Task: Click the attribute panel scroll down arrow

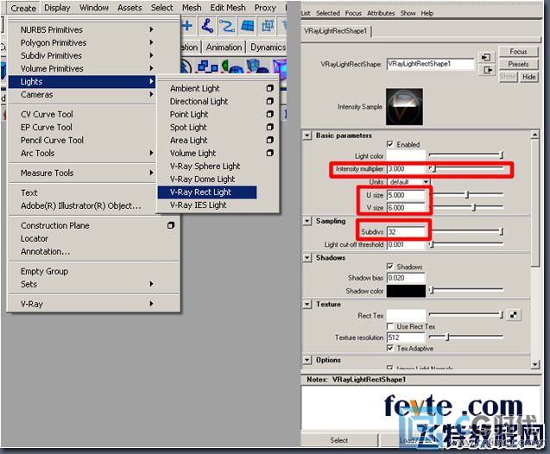Action: click(534, 364)
